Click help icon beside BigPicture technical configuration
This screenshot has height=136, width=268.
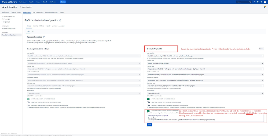click(x=60, y=20)
